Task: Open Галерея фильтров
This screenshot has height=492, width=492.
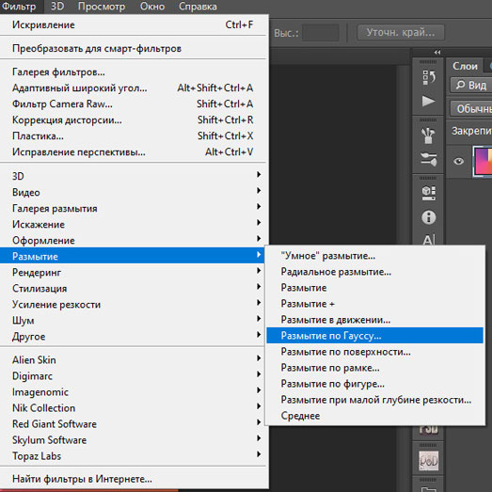Action: point(133,71)
